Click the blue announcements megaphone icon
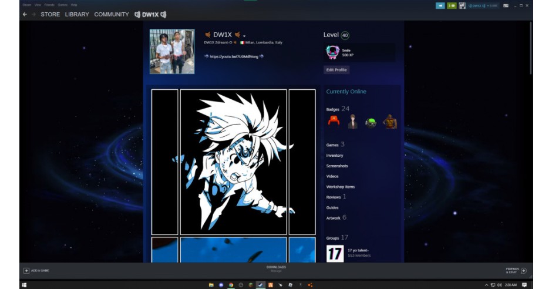552x289 pixels. click(440, 6)
